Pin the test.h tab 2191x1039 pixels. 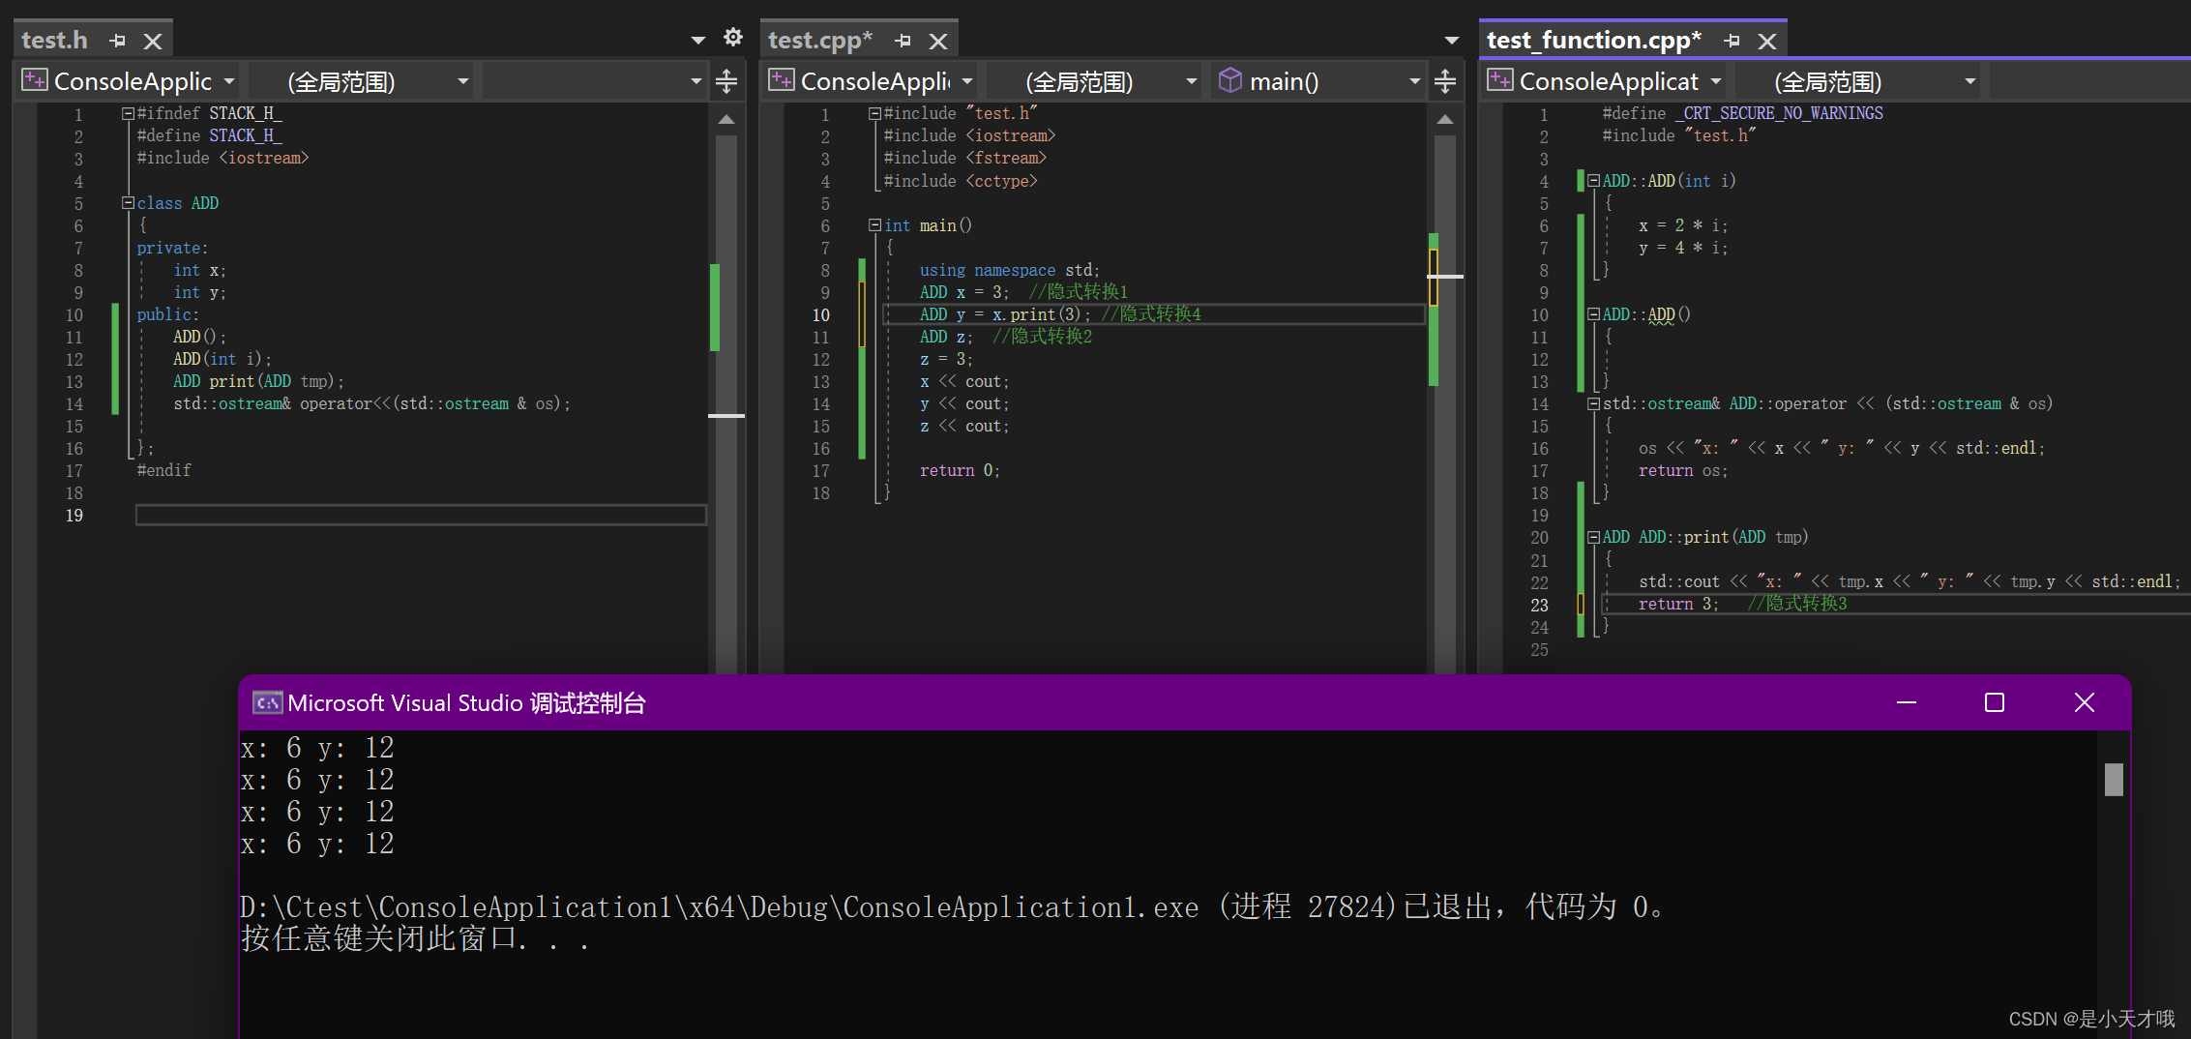(x=117, y=40)
